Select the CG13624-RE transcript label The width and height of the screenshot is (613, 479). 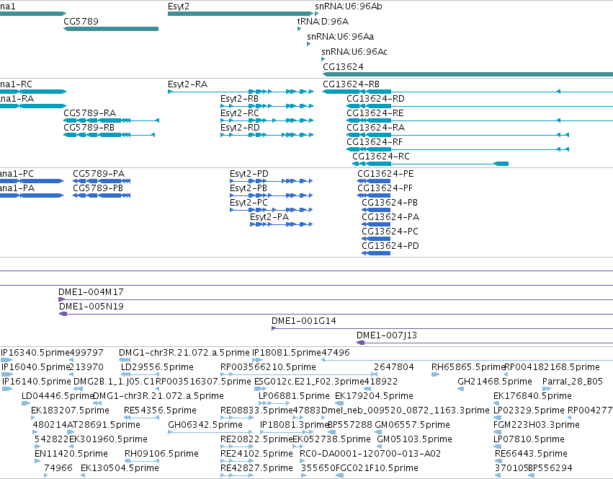375,113
